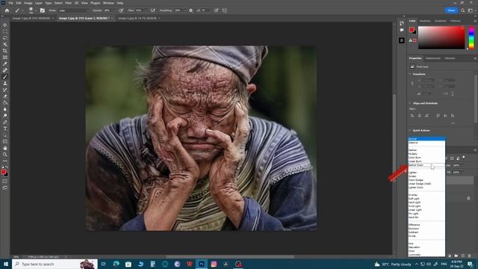Select the Clone Stamp tool
478x269 pixels.
coord(5,83)
